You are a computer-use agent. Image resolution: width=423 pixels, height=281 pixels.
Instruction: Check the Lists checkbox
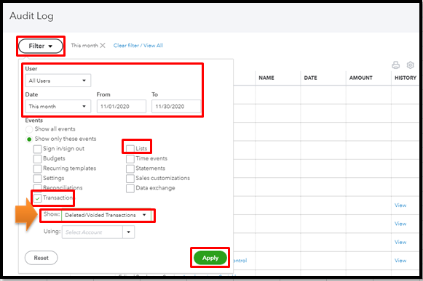130,149
